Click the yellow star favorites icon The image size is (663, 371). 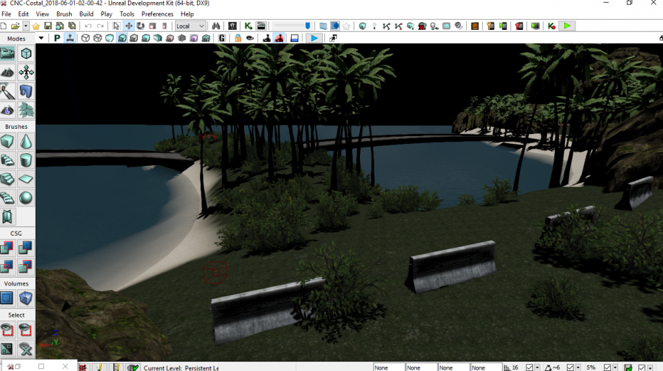pos(36,27)
